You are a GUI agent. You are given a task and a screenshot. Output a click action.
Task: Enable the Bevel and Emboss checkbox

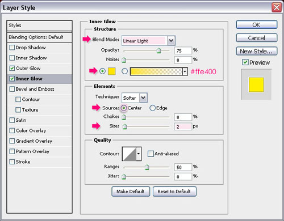[x=12, y=89]
